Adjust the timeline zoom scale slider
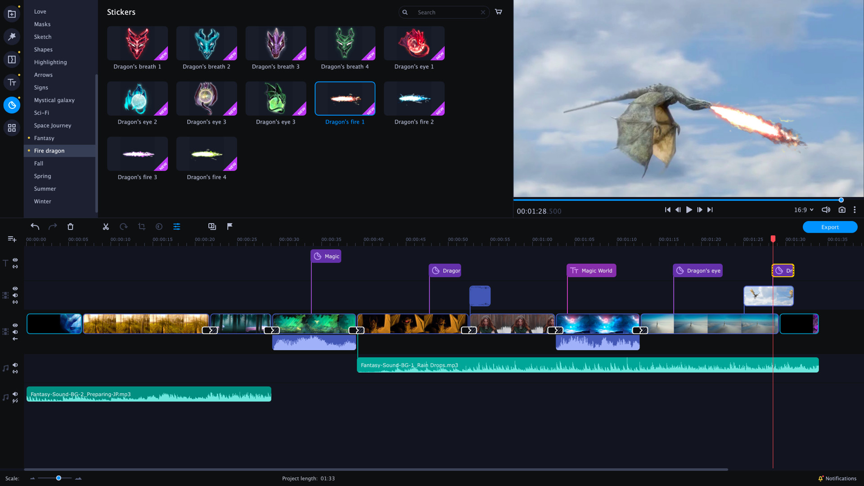864x486 pixels. [58, 478]
